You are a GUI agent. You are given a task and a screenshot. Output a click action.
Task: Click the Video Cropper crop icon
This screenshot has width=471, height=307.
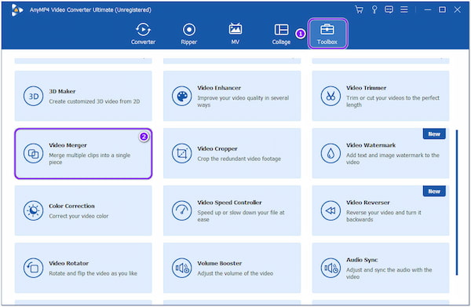(182, 154)
